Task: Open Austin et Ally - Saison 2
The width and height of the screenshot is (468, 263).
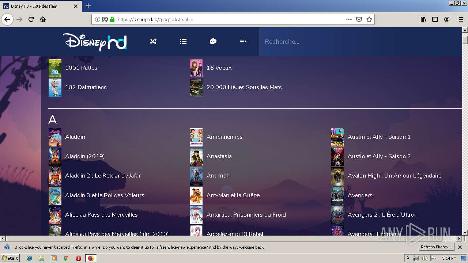Action: pos(379,156)
